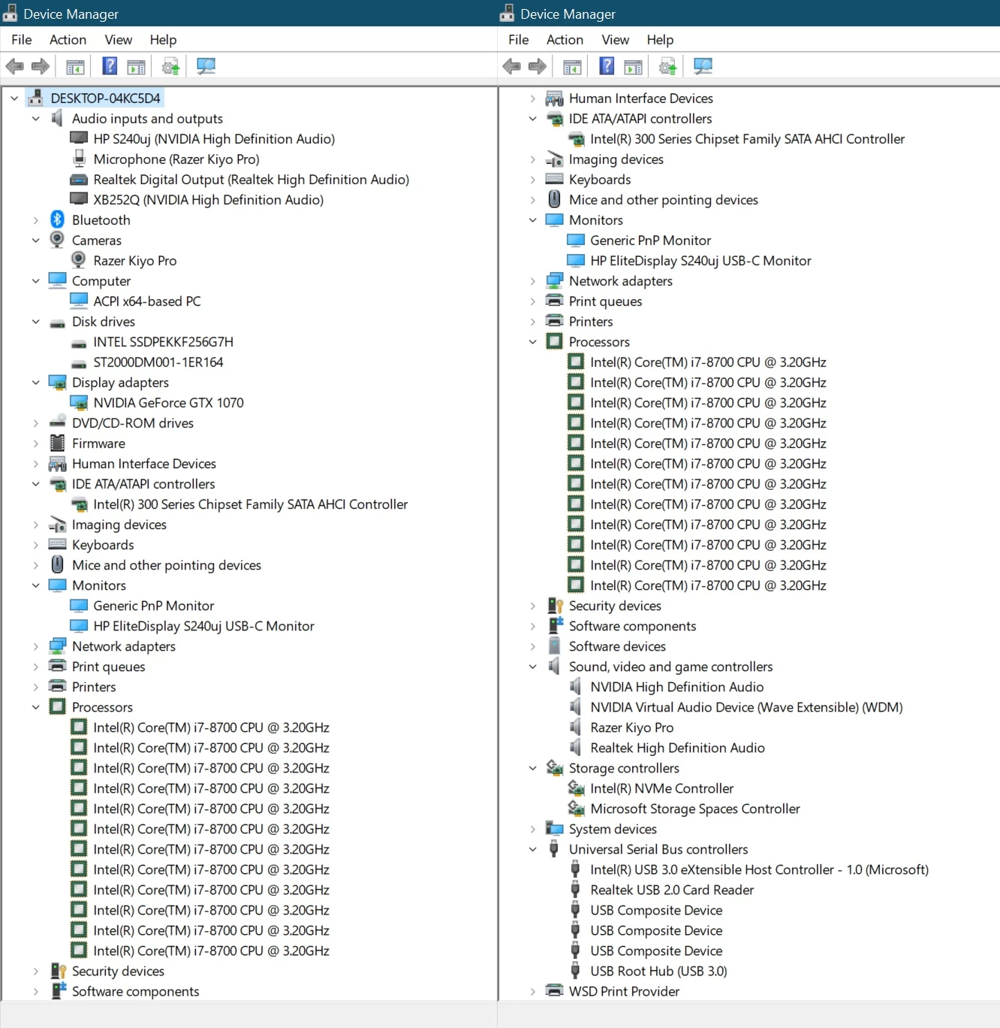The image size is (1000, 1028).
Task: Collapse the DESKTOP-04KC5D4 root node
Action: (x=14, y=98)
